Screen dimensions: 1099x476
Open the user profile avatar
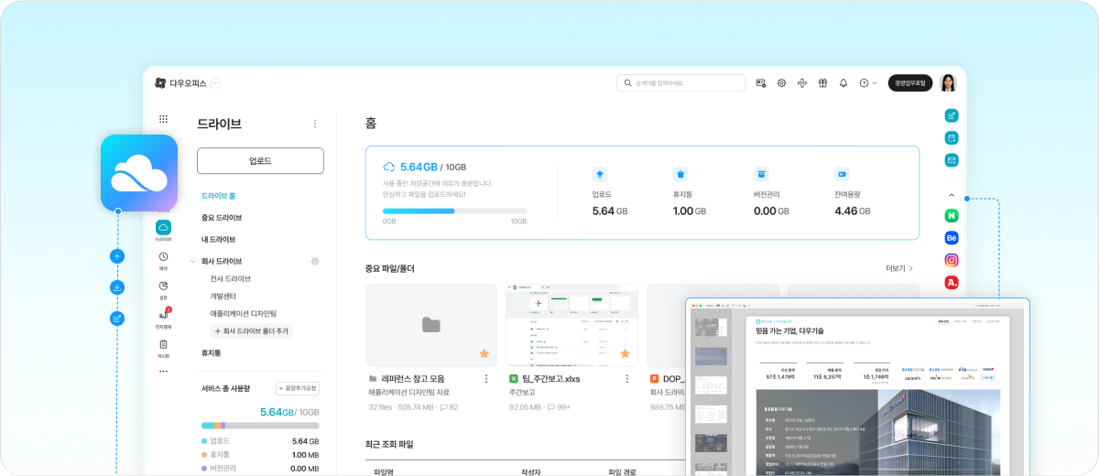point(947,82)
